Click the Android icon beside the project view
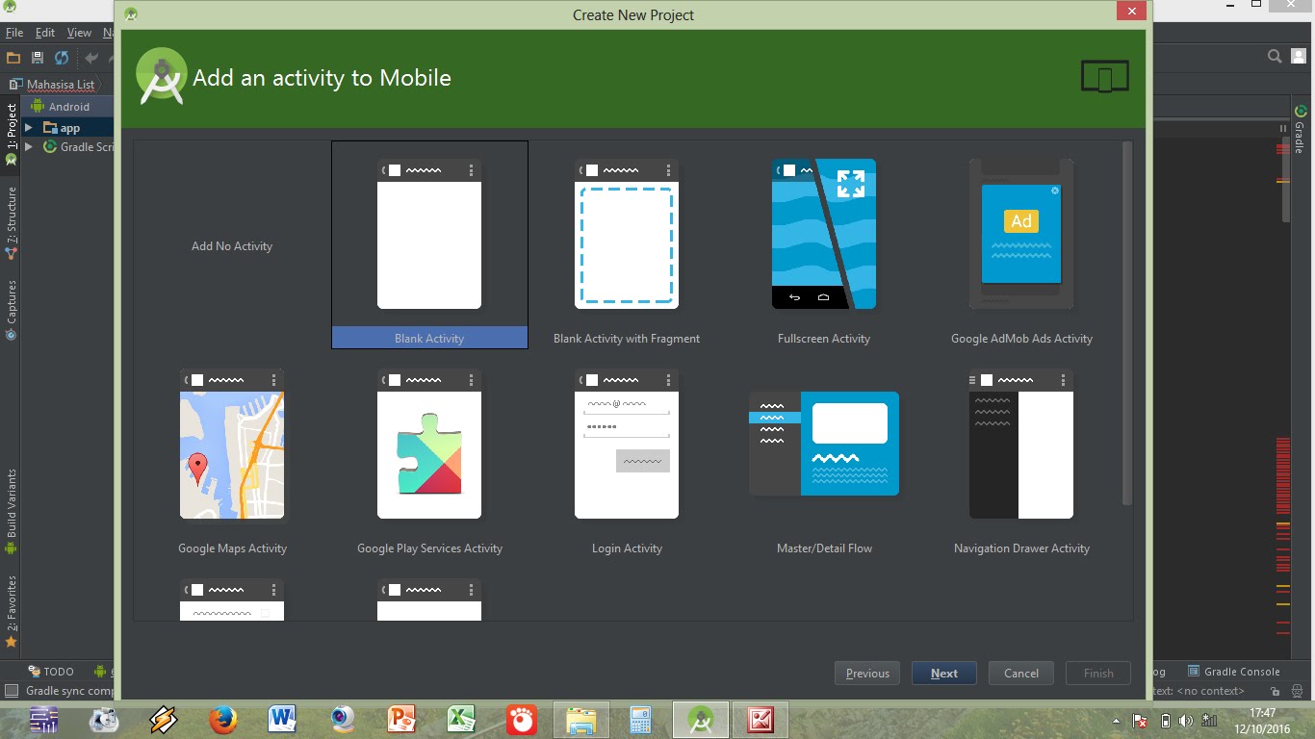Screen dimensions: 1315x739 (x=37, y=106)
